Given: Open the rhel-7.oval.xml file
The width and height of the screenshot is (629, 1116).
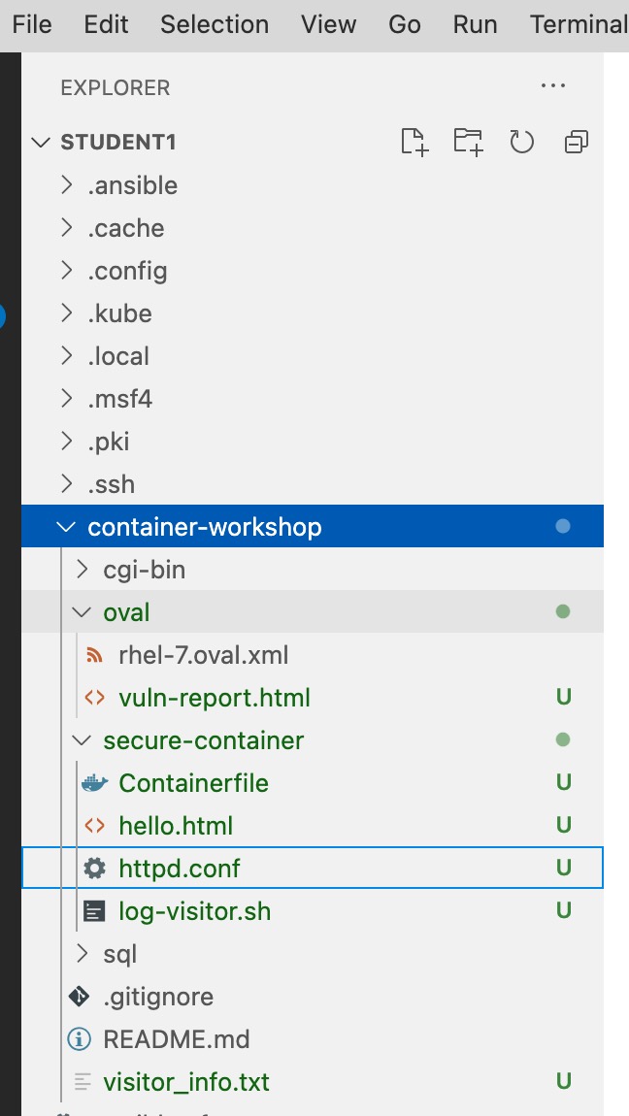Looking at the screenshot, I should click(204, 655).
